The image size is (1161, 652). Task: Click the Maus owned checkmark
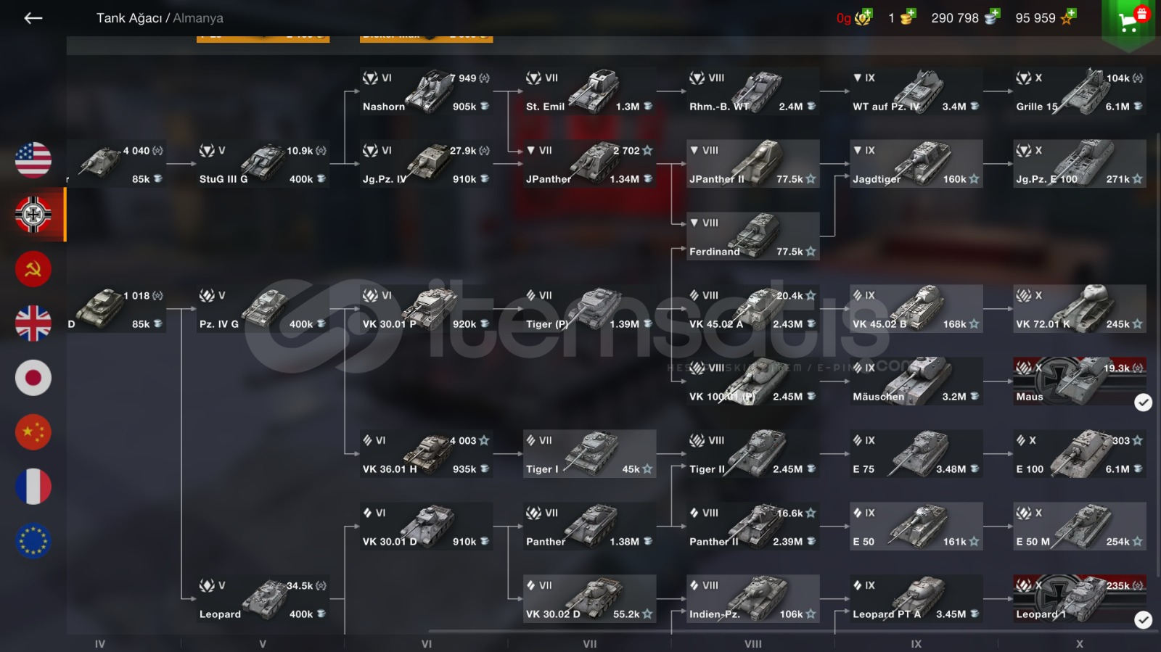pyautogui.click(x=1143, y=403)
